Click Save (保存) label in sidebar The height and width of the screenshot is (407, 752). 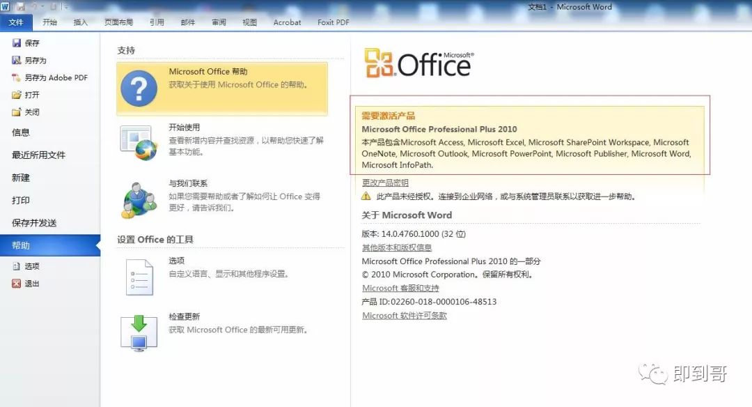pyautogui.click(x=32, y=43)
